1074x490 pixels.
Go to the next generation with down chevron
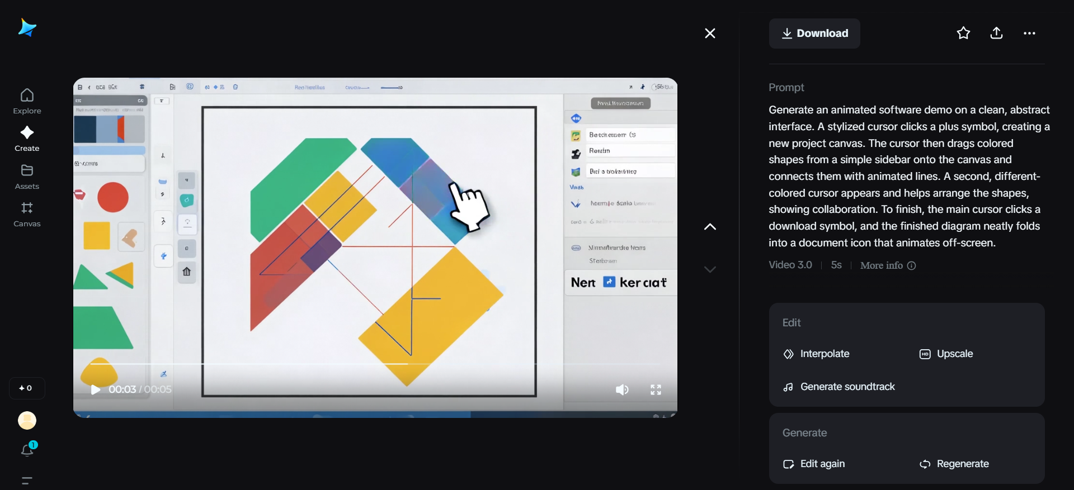pos(710,269)
